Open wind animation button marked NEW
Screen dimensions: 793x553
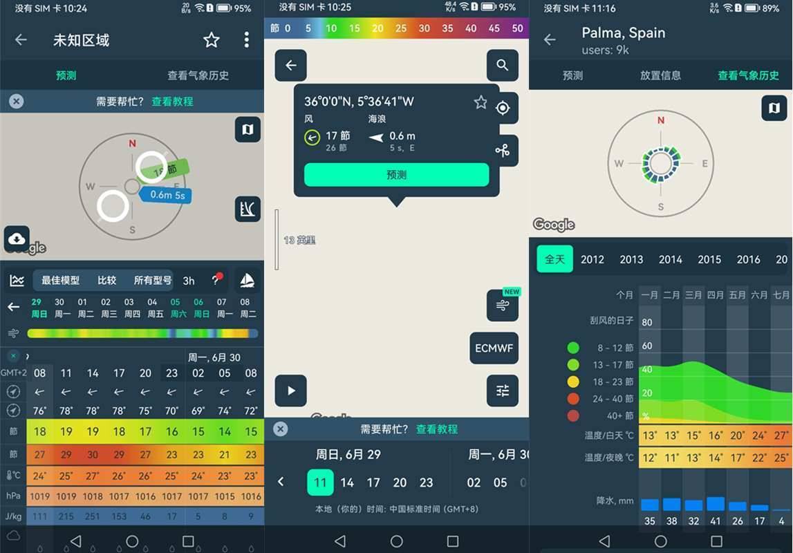coord(503,306)
